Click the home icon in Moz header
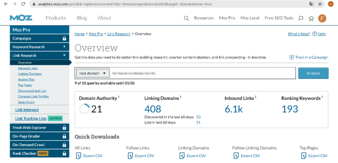The width and height of the screenshot is (338, 163). coord(311,18)
